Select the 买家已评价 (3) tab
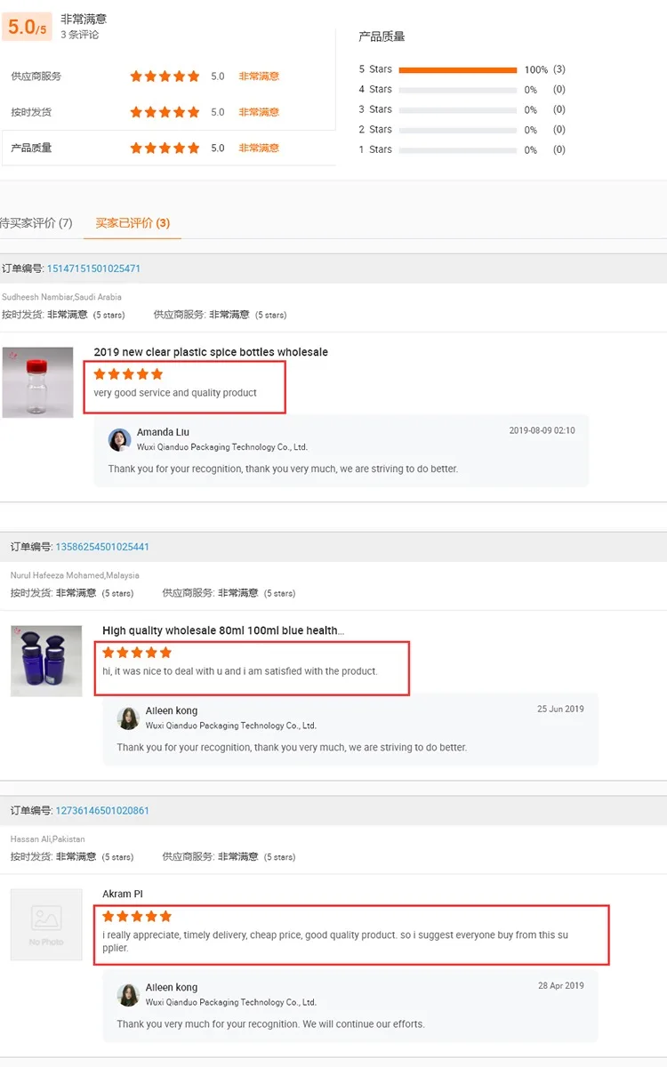Viewport: 667px width, 1067px height. 133,223
